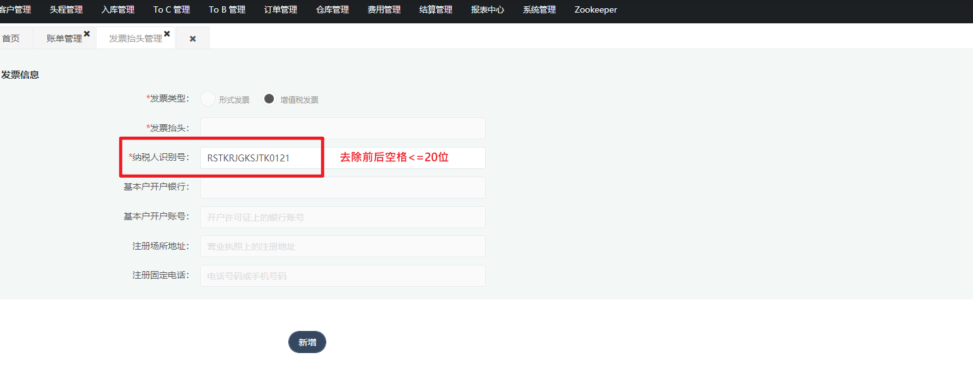Image resolution: width=973 pixels, height=377 pixels.
Task: Click the standalone X tab close icon
Action: [x=193, y=39]
